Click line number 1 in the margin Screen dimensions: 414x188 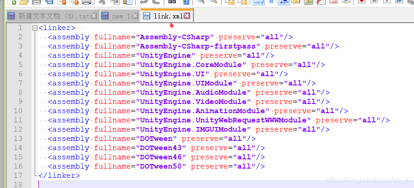20,28
